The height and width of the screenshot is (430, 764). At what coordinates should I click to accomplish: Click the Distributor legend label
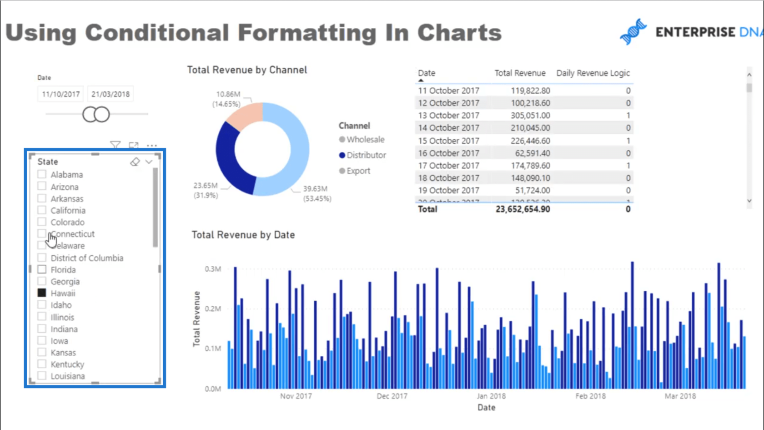[366, 155]
